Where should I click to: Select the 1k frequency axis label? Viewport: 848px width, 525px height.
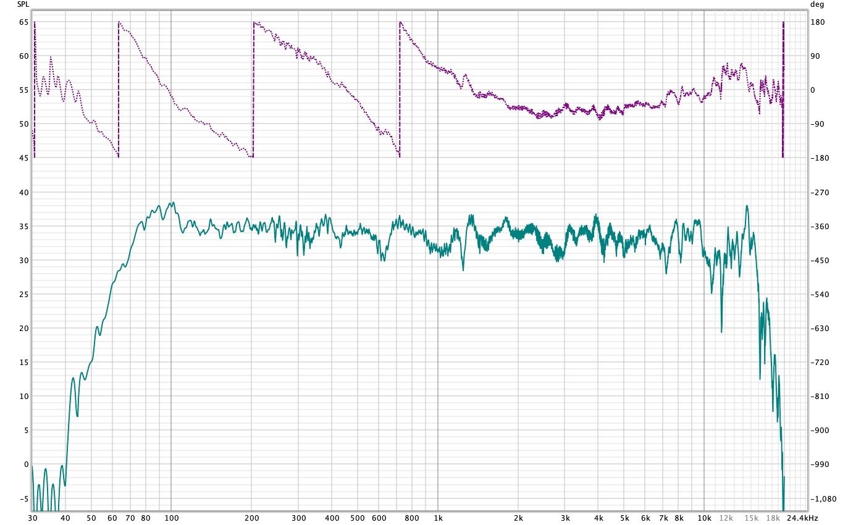click(438, 518)
